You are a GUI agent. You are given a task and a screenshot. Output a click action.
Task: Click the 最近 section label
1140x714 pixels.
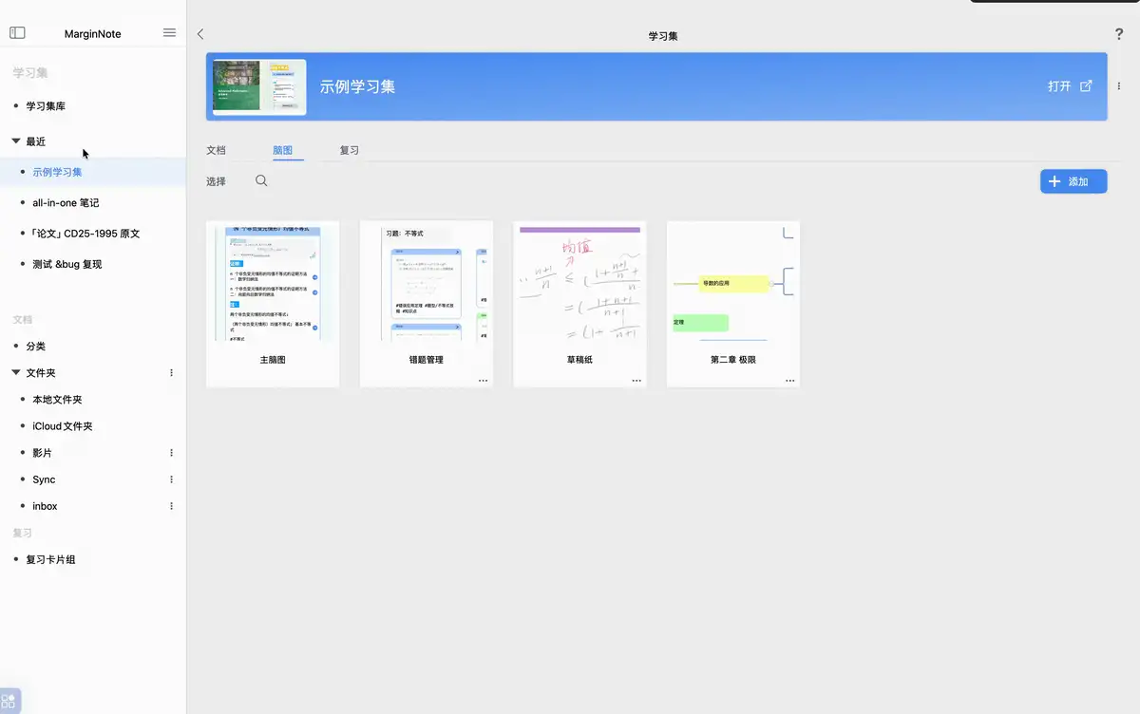(x=36, y=141)
